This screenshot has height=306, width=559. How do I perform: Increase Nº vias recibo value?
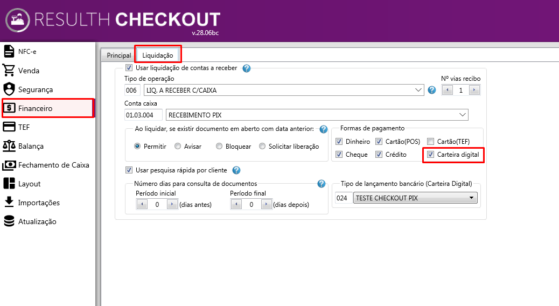point(474,90)
